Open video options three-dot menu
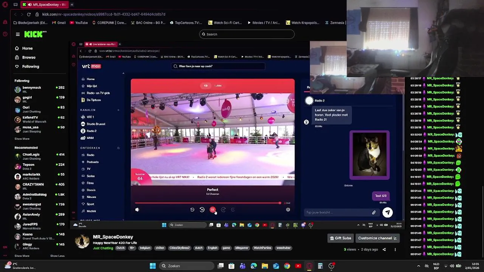This screenshot has width=484, height=272. tap(395, 250)
